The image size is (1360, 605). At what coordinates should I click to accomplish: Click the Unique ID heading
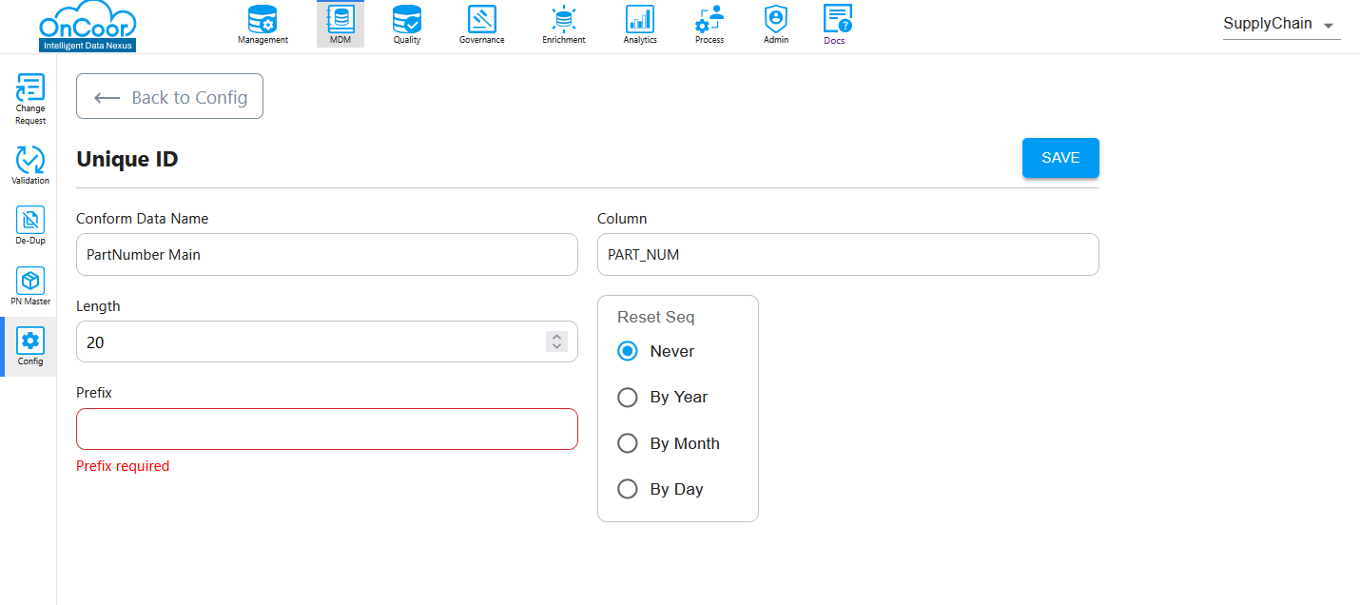tap(127, 159)
